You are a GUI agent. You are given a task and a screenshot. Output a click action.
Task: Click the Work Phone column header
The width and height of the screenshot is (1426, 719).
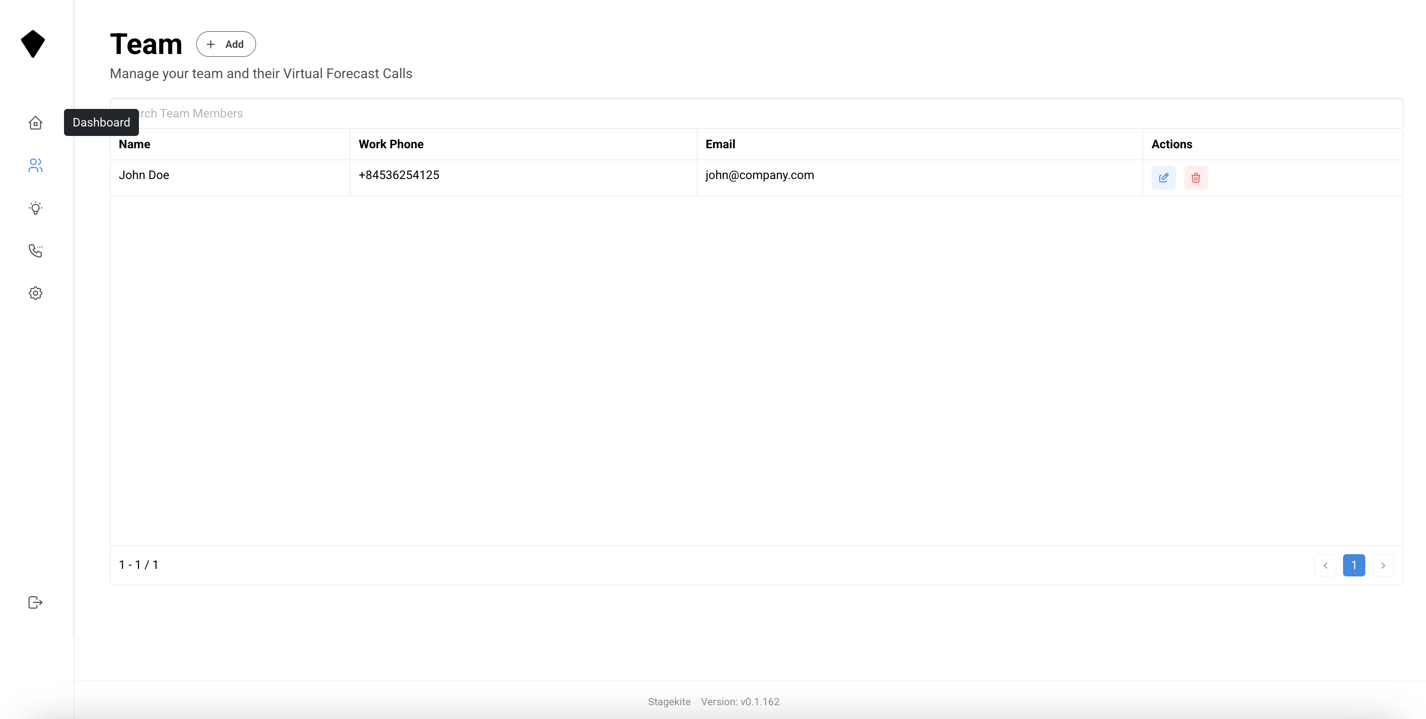pyautogui.click(x=391, y=144)
